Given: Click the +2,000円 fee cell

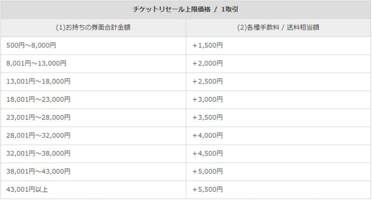Looking at the screenshot, I should tap(207, 64).
